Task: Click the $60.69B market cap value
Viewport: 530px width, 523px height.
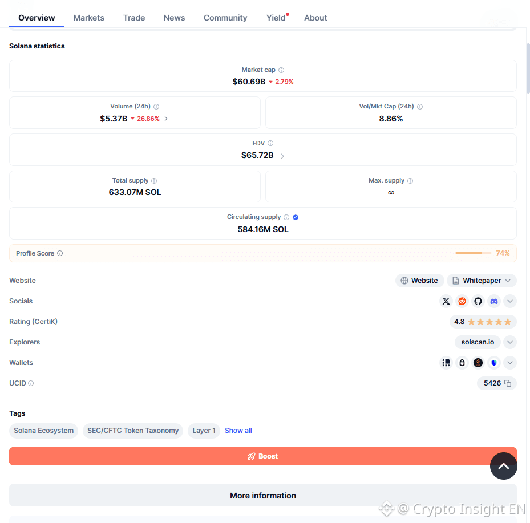Action: (x=249, y=82)
